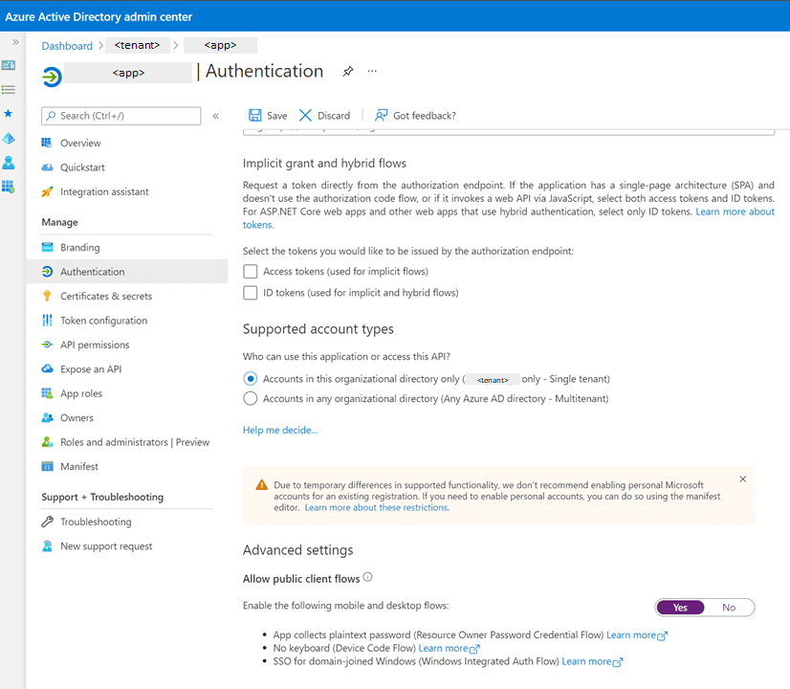Pin the Authentication page
The image size is (790, 689).
[x=347, y=72]
